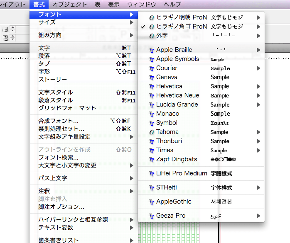This screenshot has width=290, height=243.
Task: Choose テキスト変数 menu entry
Action: click(84, 228)
